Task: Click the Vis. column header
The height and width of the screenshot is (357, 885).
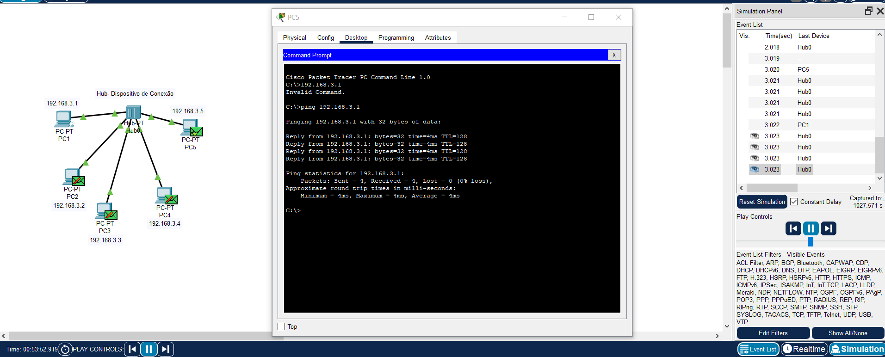Action: [x=744, y=36]
